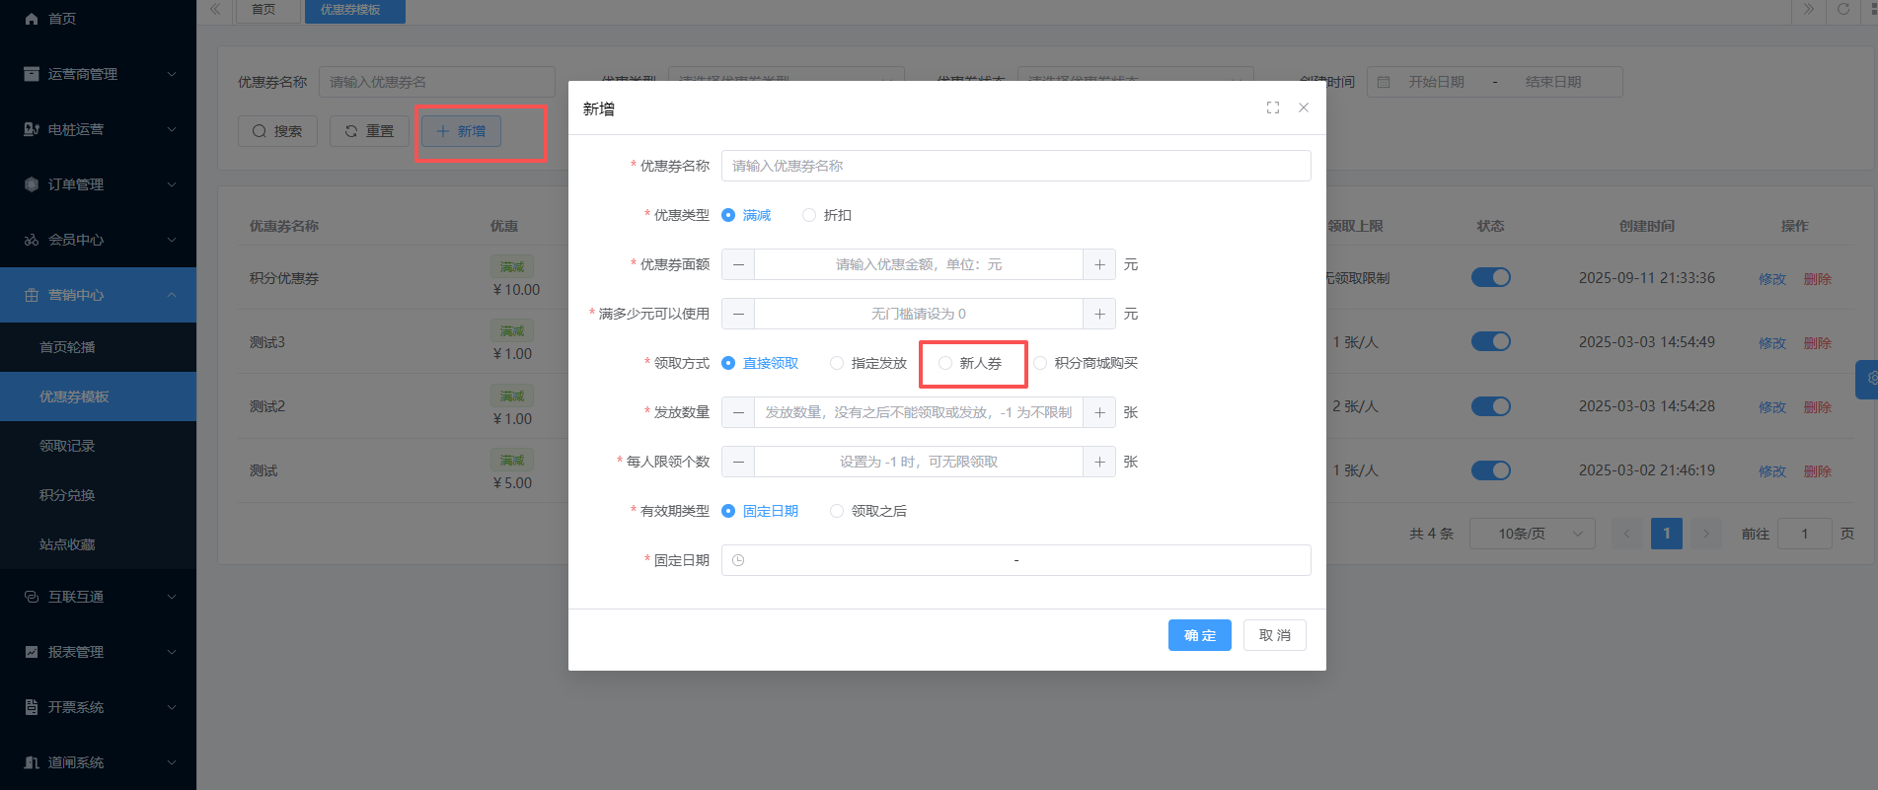Viewport: 1878px width, 790px height.
Task: Click the minus icon for 满多少元可以使用
Action: click(x=738, y=314)
